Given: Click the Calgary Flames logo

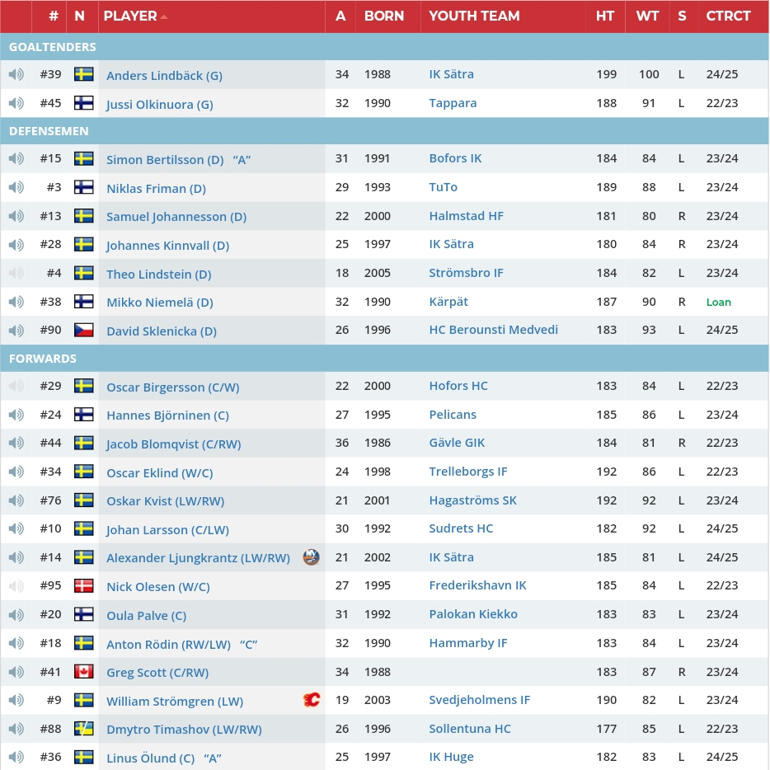Looking at the screenshot, I should (311, 701).
